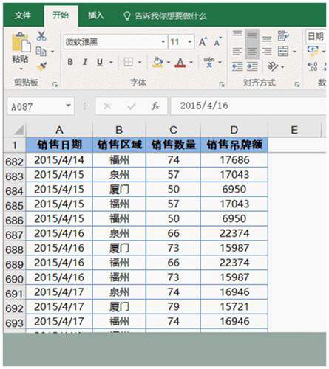Screen dimensions: 329x369
Task: Select cell with value 22374 in row 687
Action: (x=234, y=233)
